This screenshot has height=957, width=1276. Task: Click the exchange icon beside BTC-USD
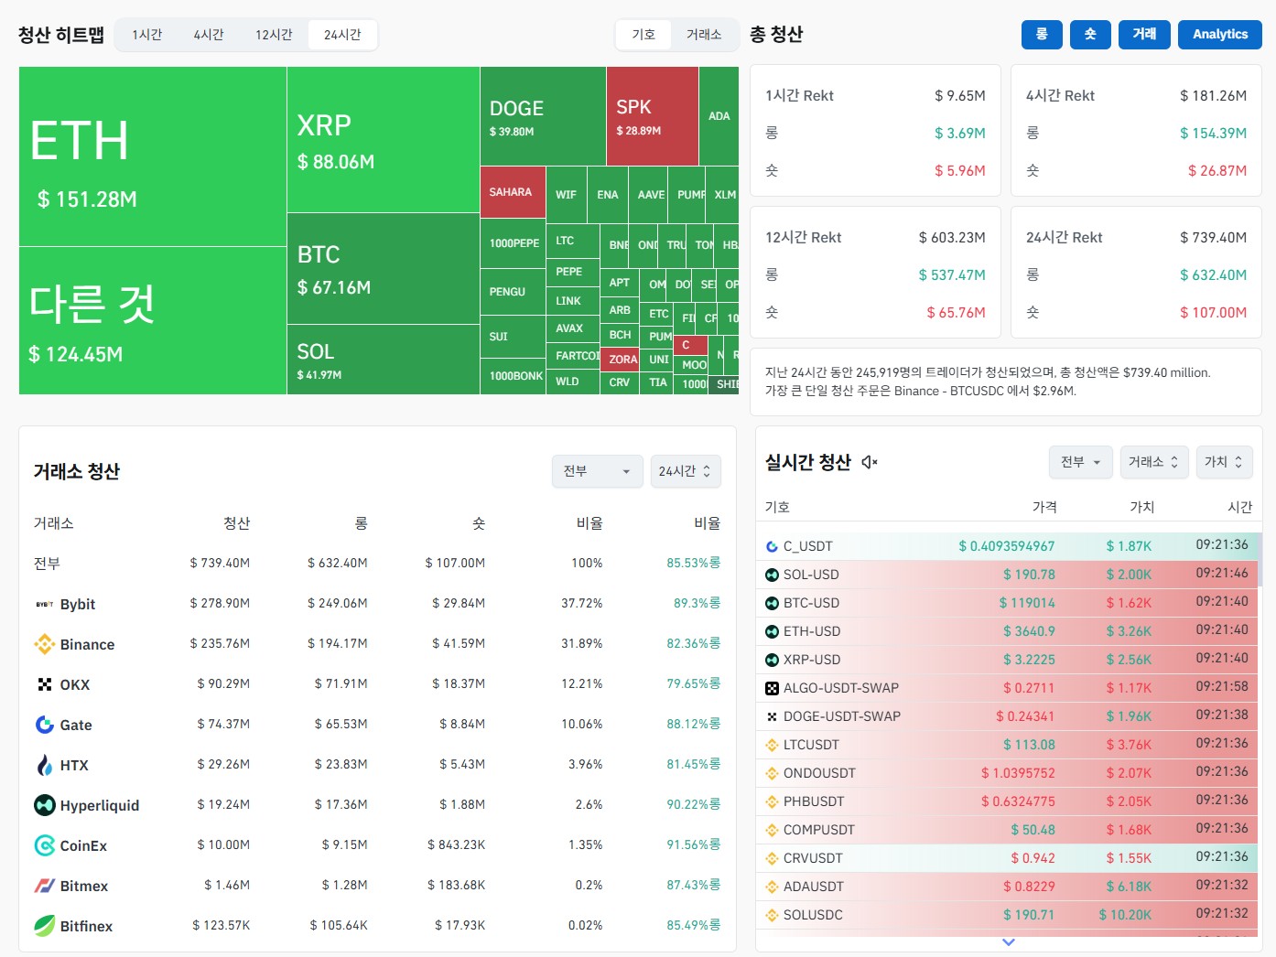coord(772,603)
